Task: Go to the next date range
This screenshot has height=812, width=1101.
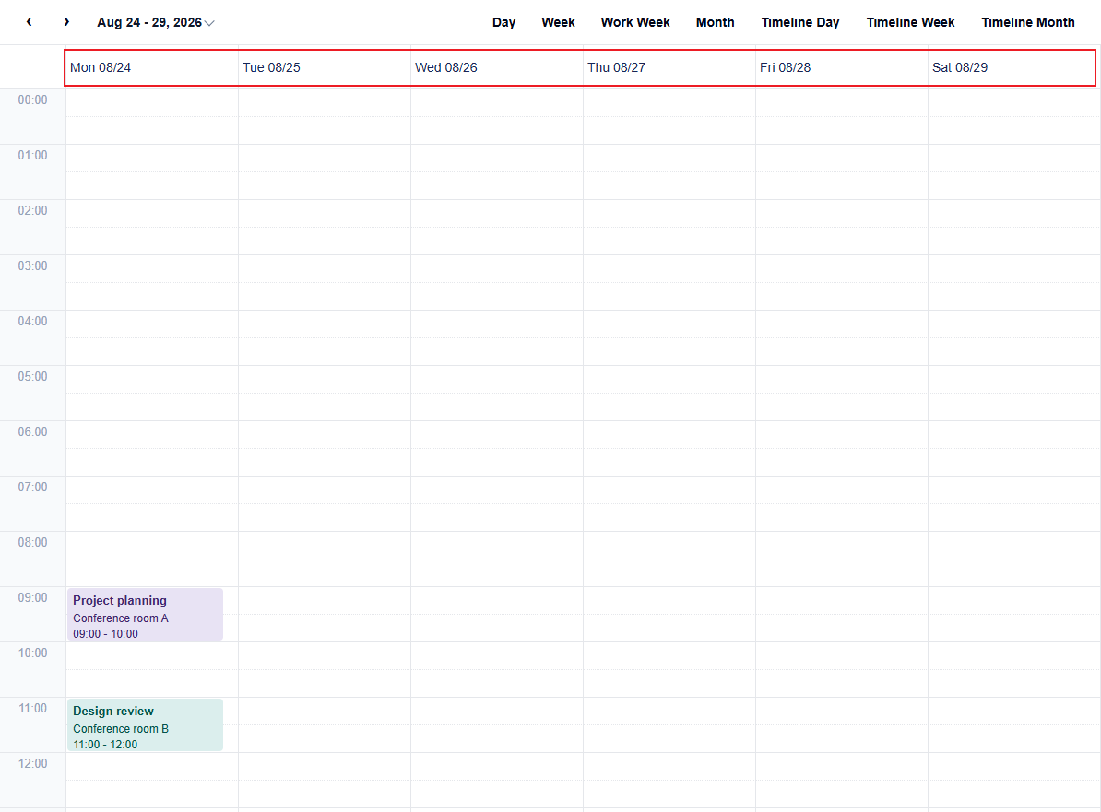Action: coord(66,22)
